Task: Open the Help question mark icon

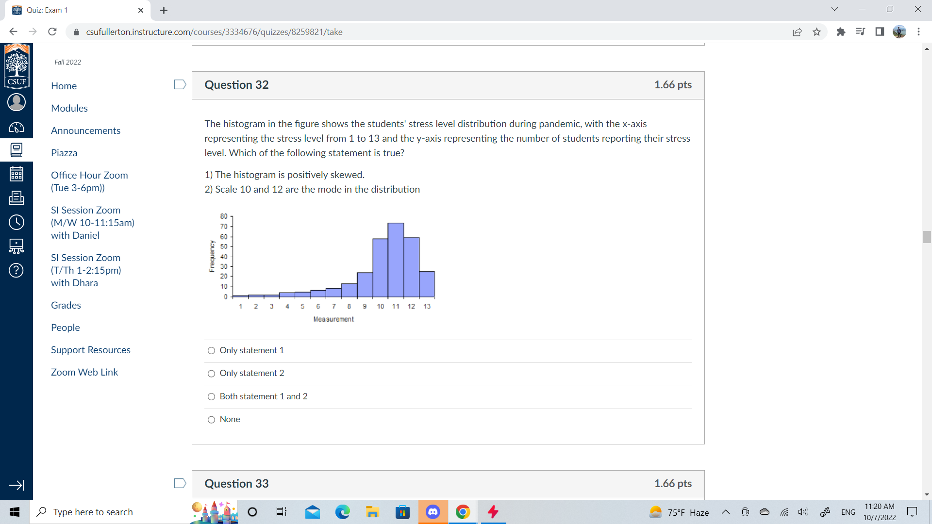Action: [x=16, y=270]
